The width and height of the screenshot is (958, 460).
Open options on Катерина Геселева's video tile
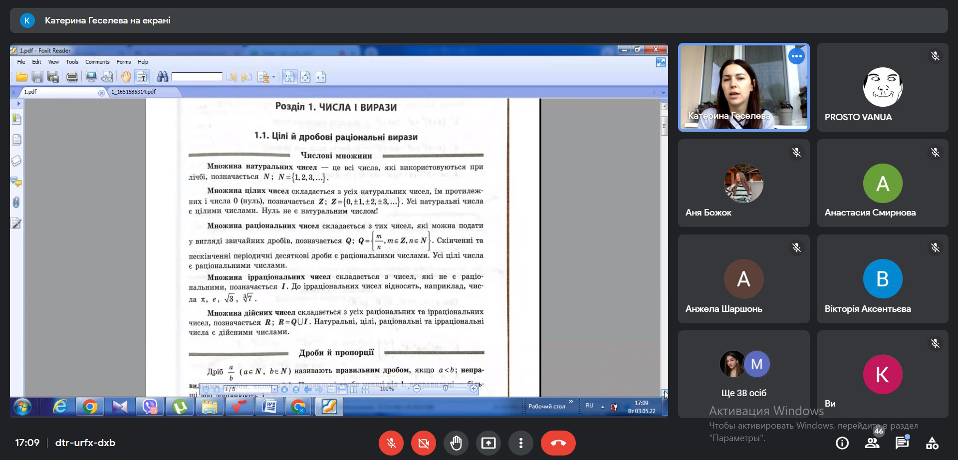(797, 56)
